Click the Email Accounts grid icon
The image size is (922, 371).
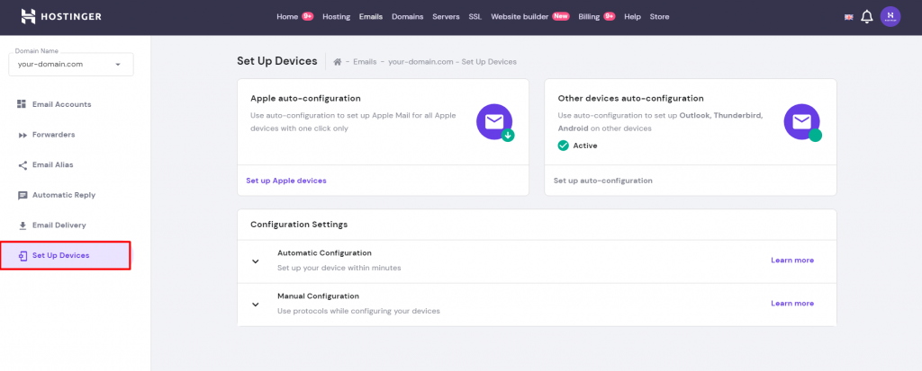(x=23, y=104)
